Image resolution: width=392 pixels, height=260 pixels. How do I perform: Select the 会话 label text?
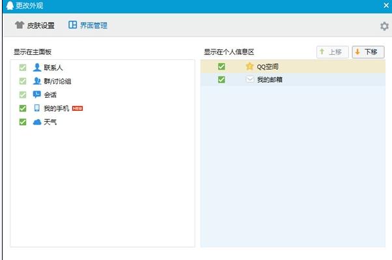(x=50, y=95)
